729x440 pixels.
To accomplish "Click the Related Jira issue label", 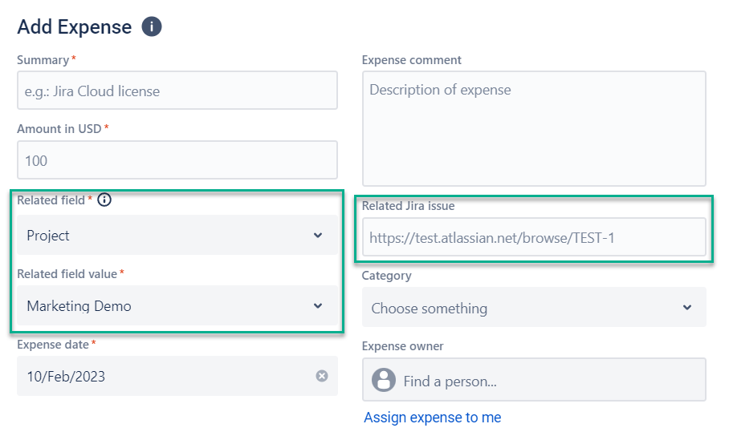I will pyautogui.click(x=408, y=206).
